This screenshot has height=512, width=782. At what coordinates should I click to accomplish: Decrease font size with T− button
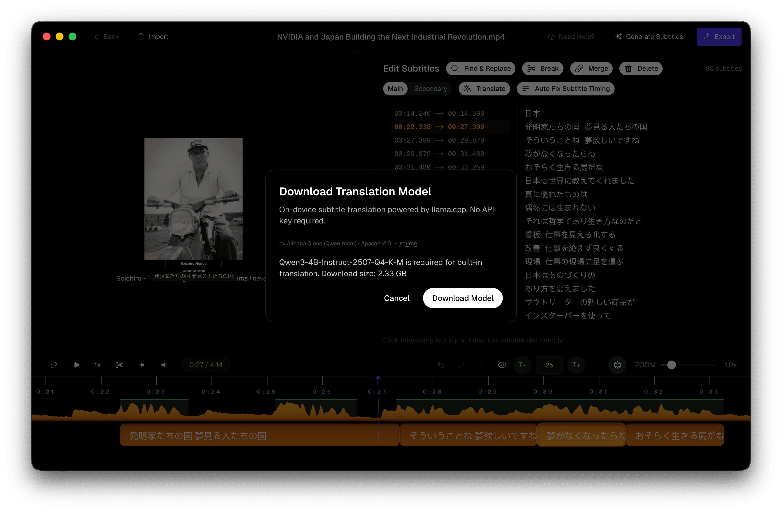tap(522, 365)
